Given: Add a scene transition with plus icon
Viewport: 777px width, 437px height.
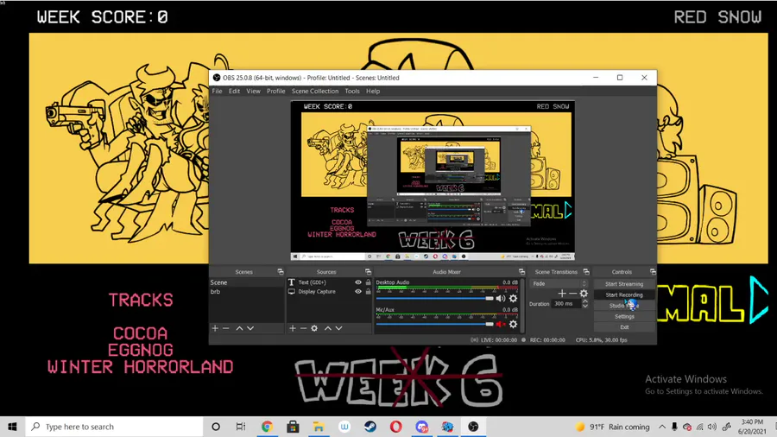Looking at the screenshot, I should (x=561, y=294).
